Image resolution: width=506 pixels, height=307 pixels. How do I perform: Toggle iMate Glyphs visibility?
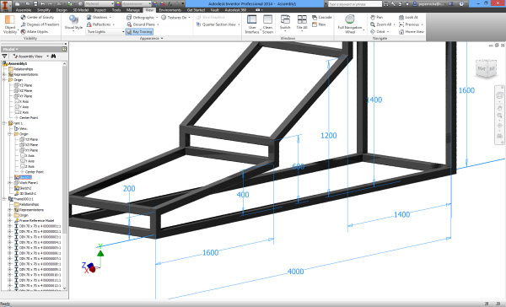pos(35,32)
